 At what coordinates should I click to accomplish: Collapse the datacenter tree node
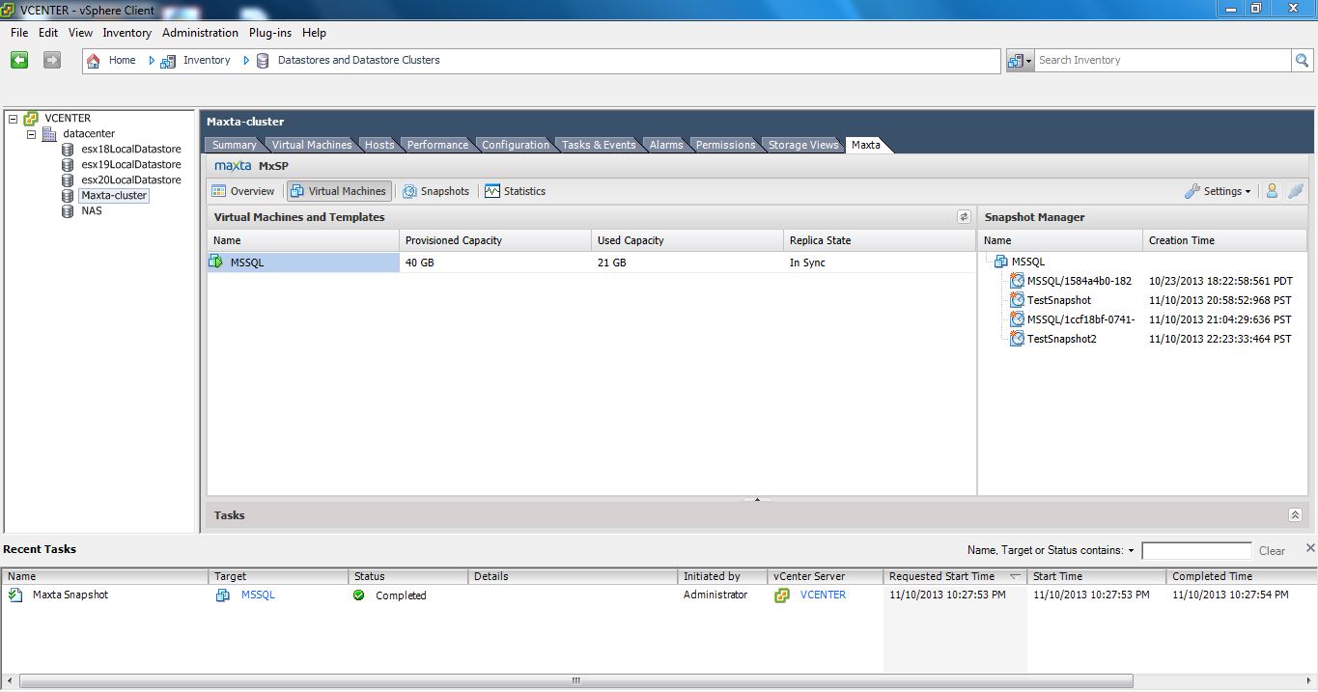tap(31, 134)
